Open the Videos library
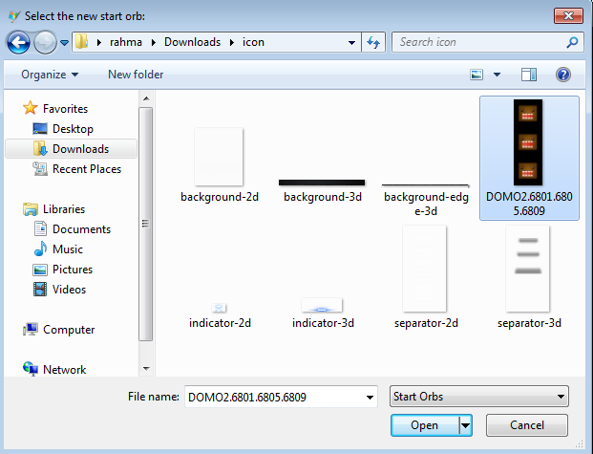This screenshot has width=593, height=454. 69,290
